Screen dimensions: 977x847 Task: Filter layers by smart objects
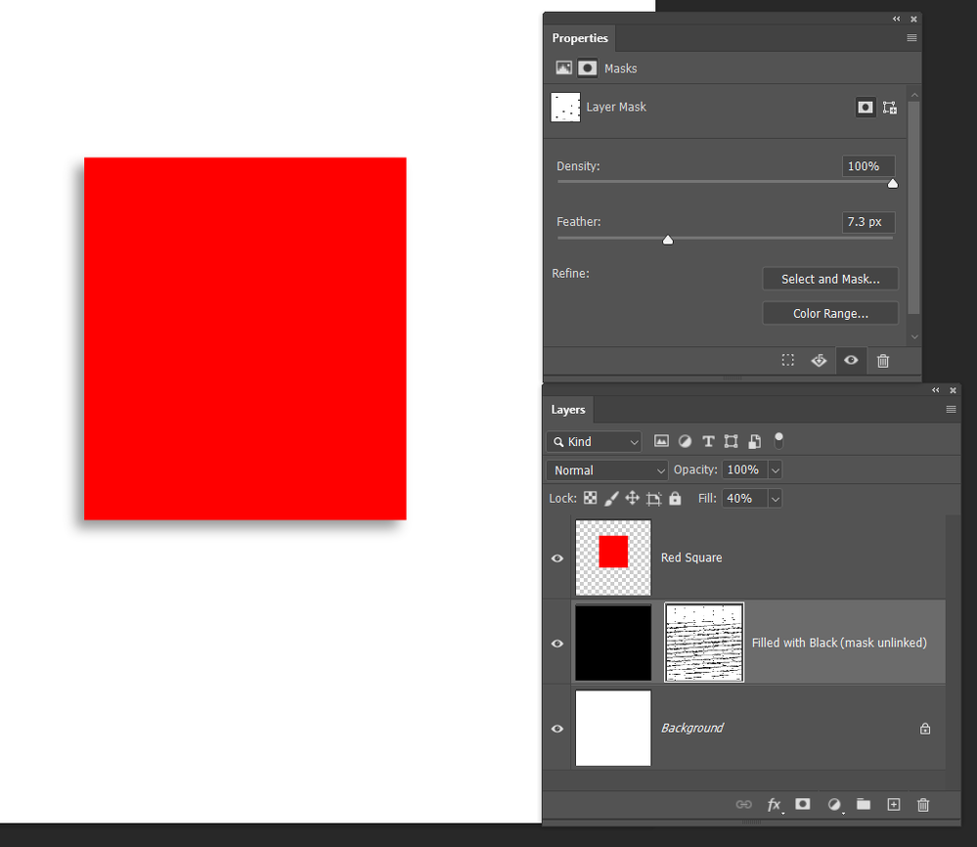[x=755, y=442]
